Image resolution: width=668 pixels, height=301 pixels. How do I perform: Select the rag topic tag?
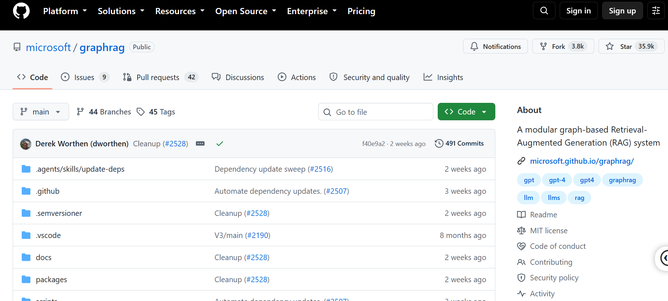pos(579,197)
